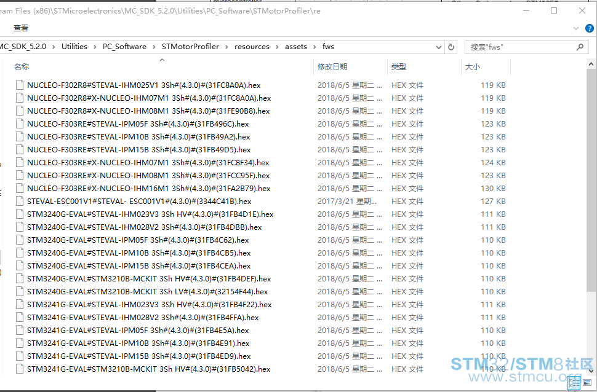Open the address bar history dropdown
Viewport: 597px width, 392px height.
[439, 47]
